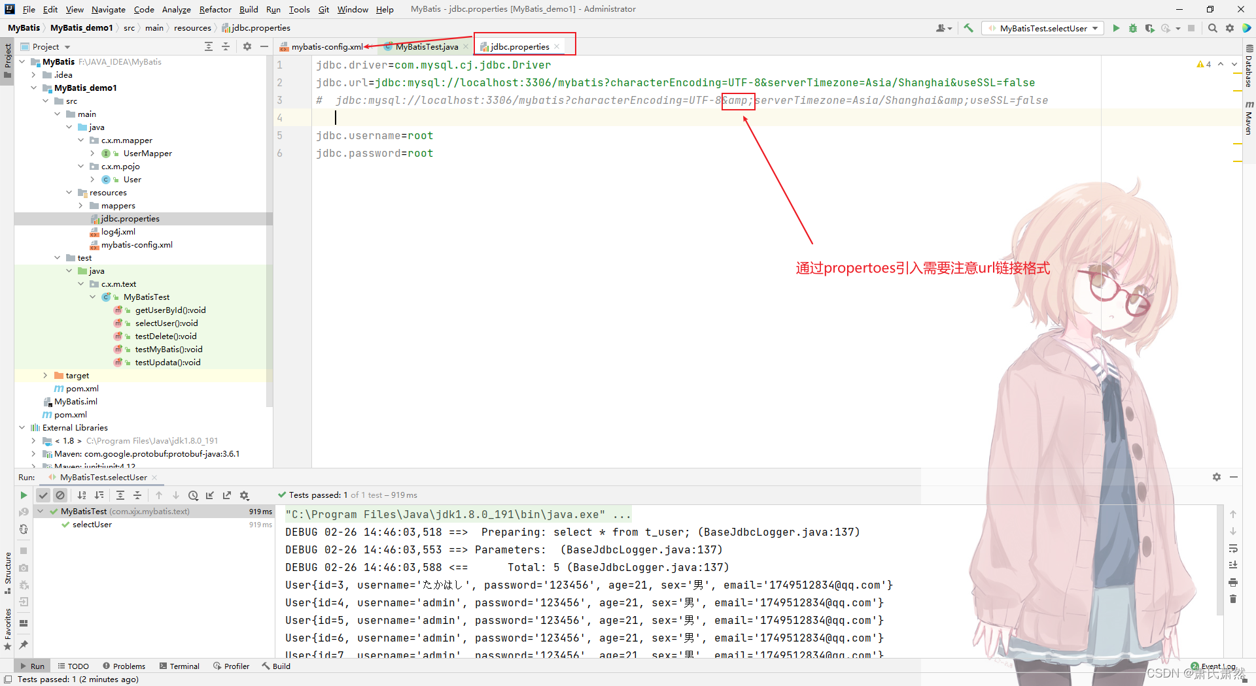Open test history clock icon
1256x686 pixels.
point(193,495)
